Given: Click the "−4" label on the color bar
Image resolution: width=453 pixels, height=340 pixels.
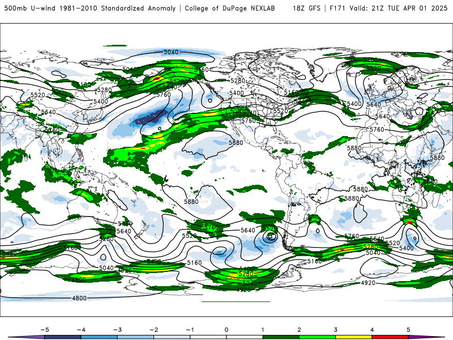Looking at the screenshot, I should [81, 330].
